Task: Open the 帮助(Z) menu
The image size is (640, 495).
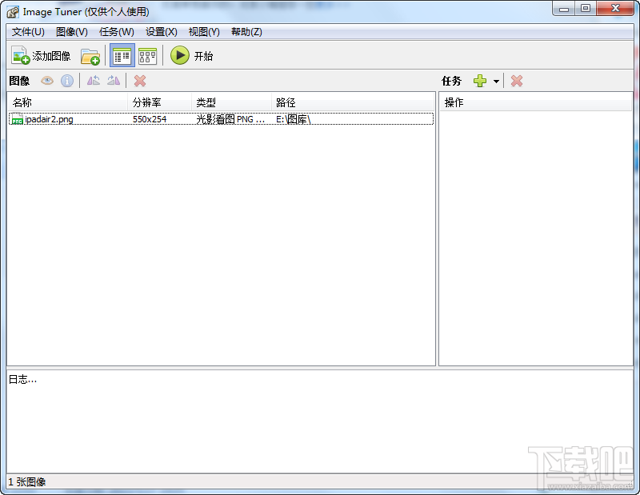Action: [246, 32]
